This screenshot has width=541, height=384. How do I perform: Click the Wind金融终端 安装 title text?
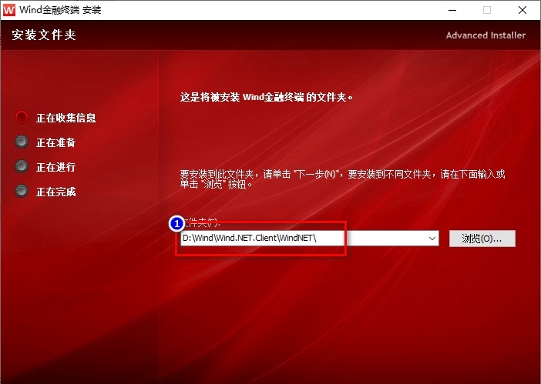[x=65, y=11]
